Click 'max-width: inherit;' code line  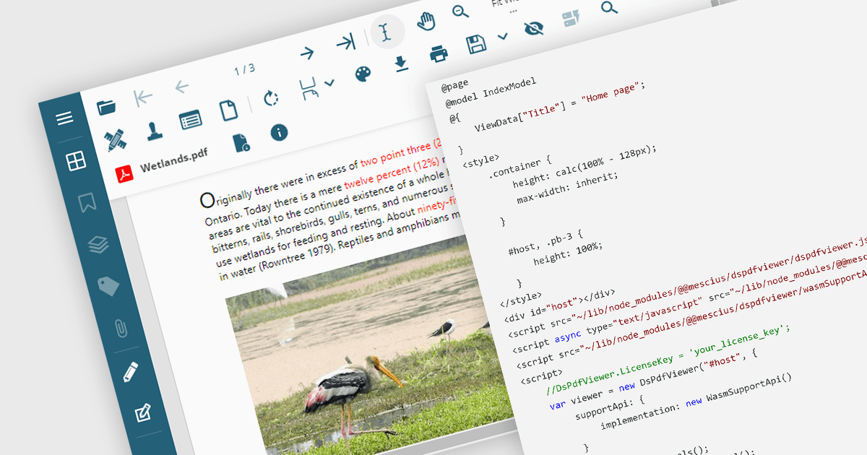[x=567, y=188]
